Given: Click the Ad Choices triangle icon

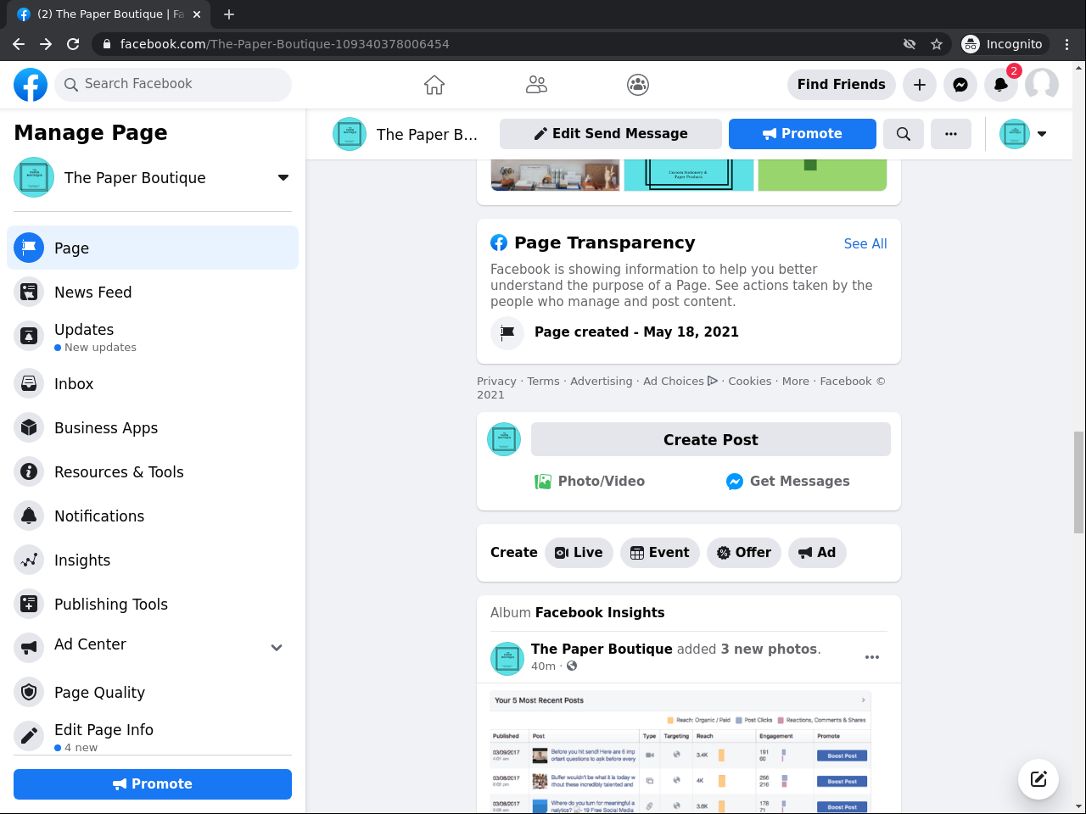Looking at the screenshot, I should (x=713, y=381).
